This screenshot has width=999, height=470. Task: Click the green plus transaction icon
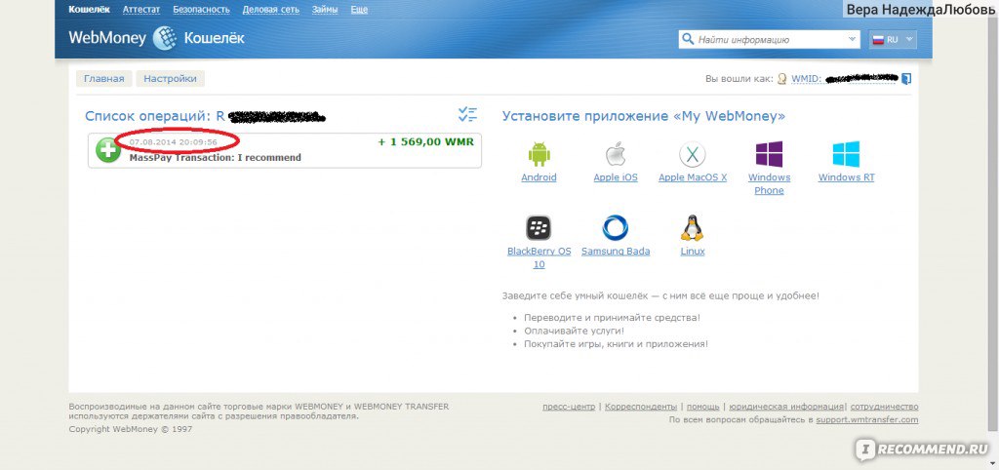point(107,150)
